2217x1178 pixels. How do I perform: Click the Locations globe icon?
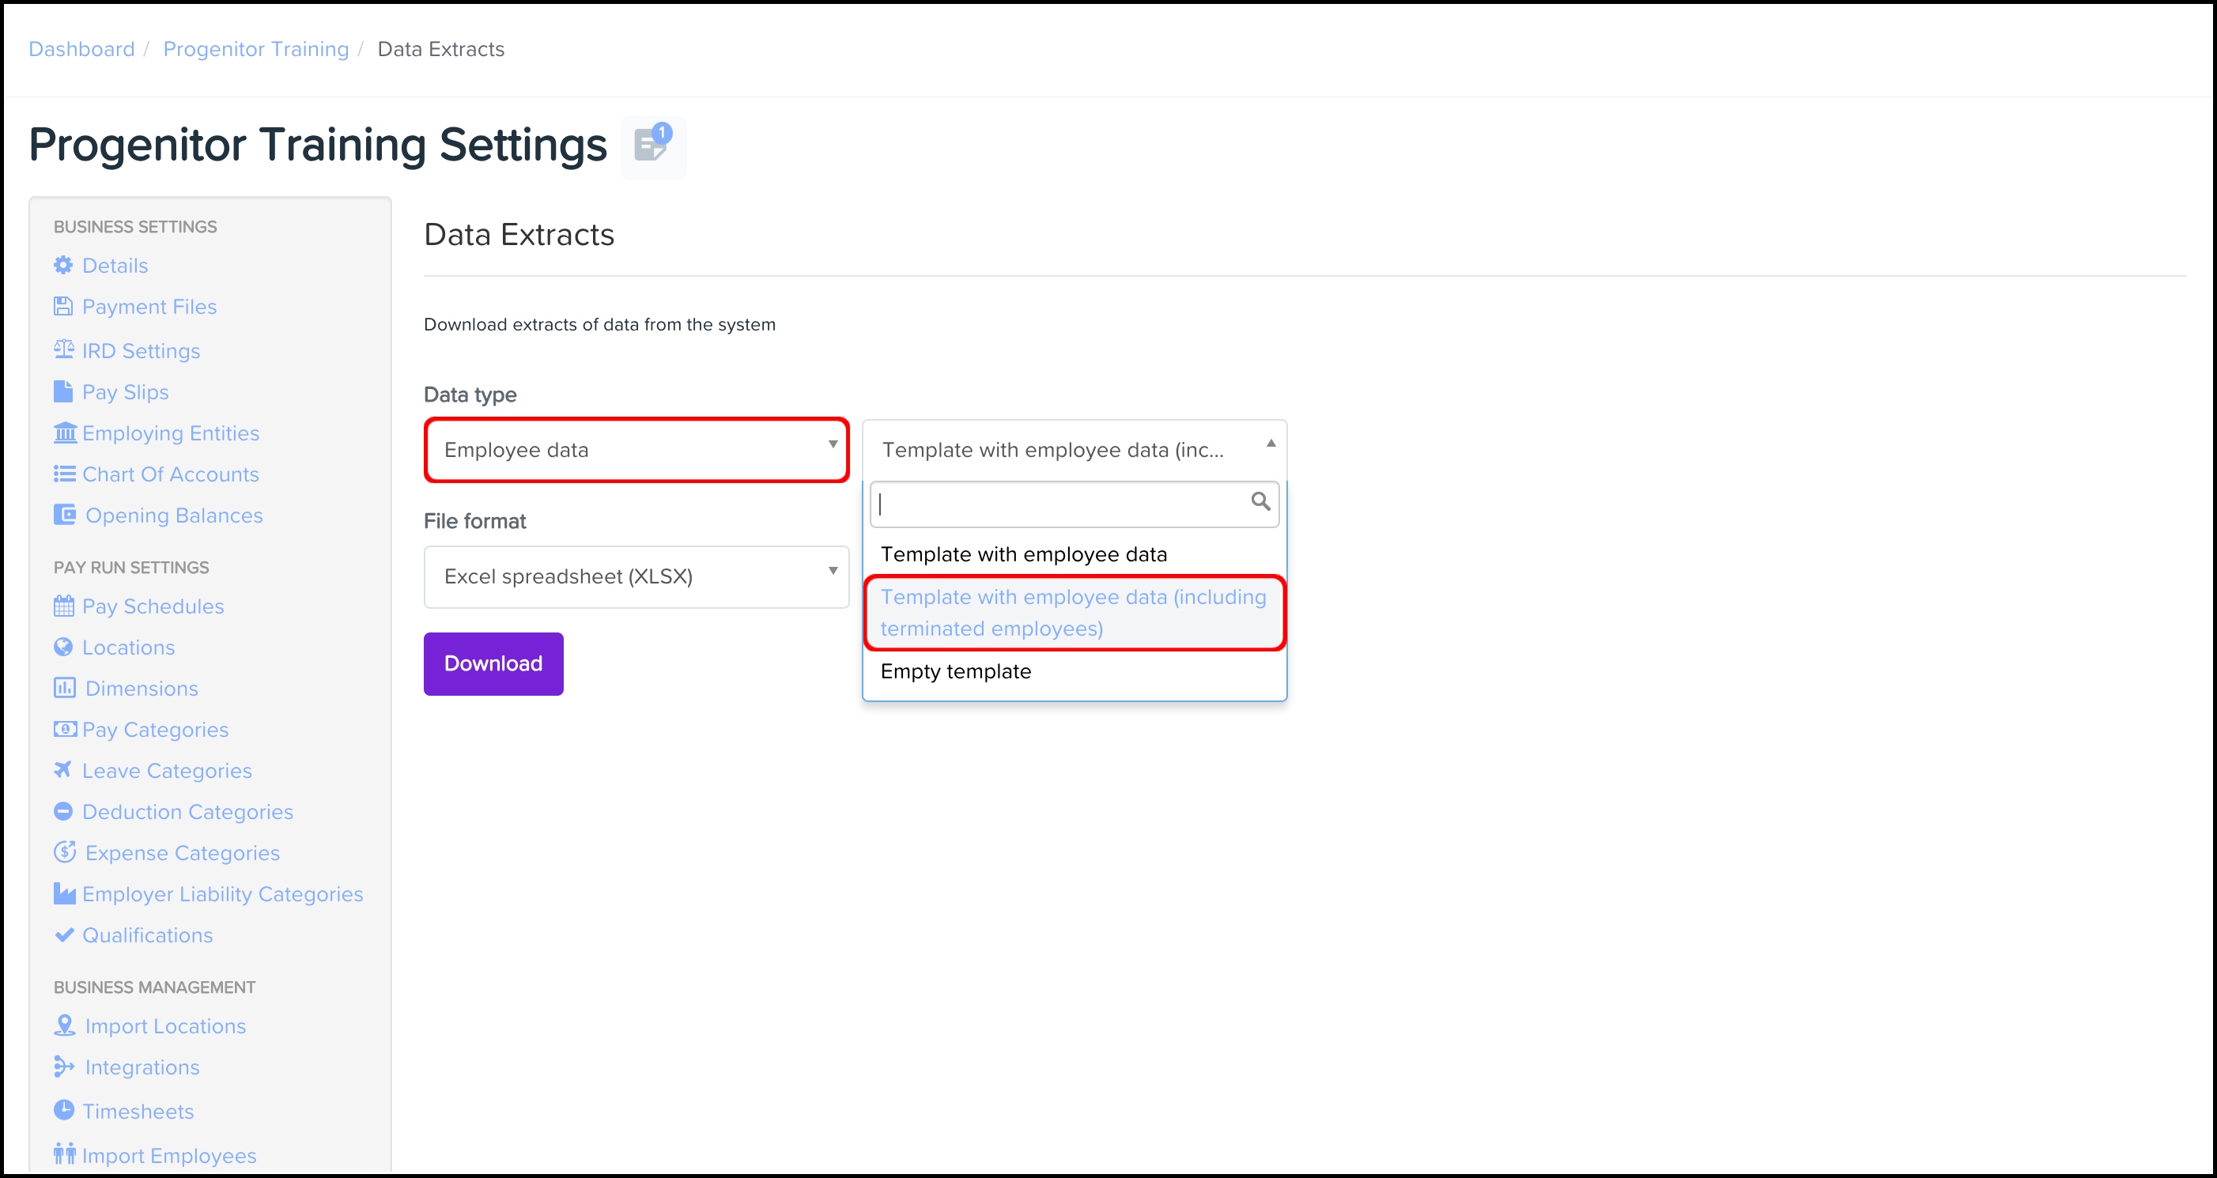click(64, 647)
